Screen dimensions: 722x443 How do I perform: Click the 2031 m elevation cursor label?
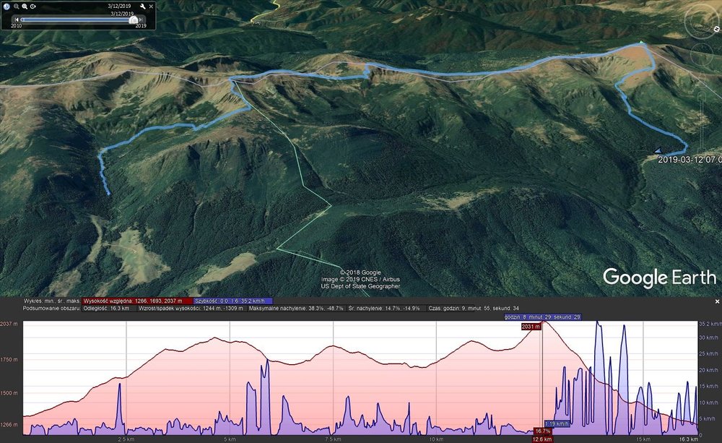(x=531, y=327)
